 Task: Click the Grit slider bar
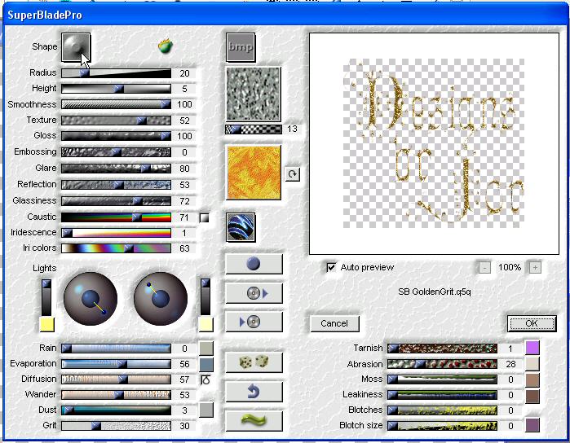116,426
